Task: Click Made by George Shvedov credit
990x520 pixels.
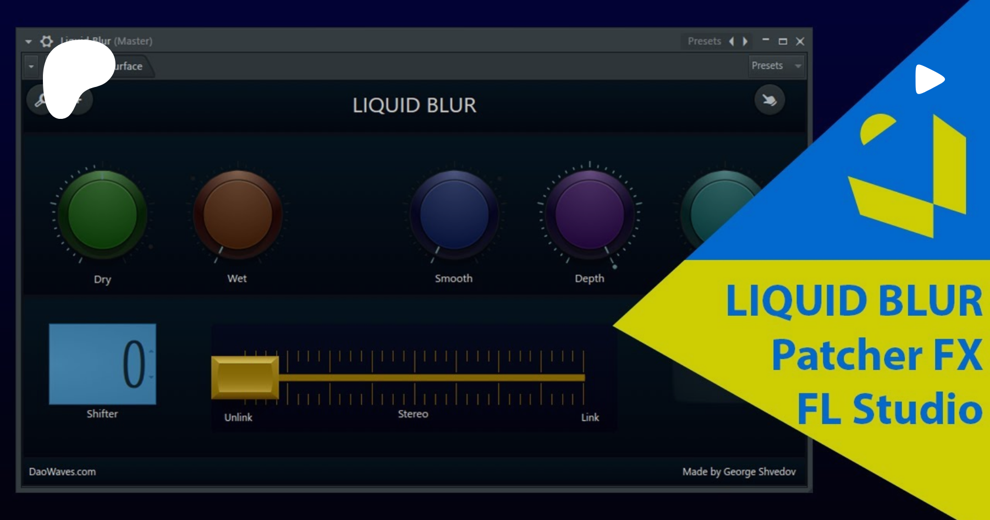Action: 739,472
